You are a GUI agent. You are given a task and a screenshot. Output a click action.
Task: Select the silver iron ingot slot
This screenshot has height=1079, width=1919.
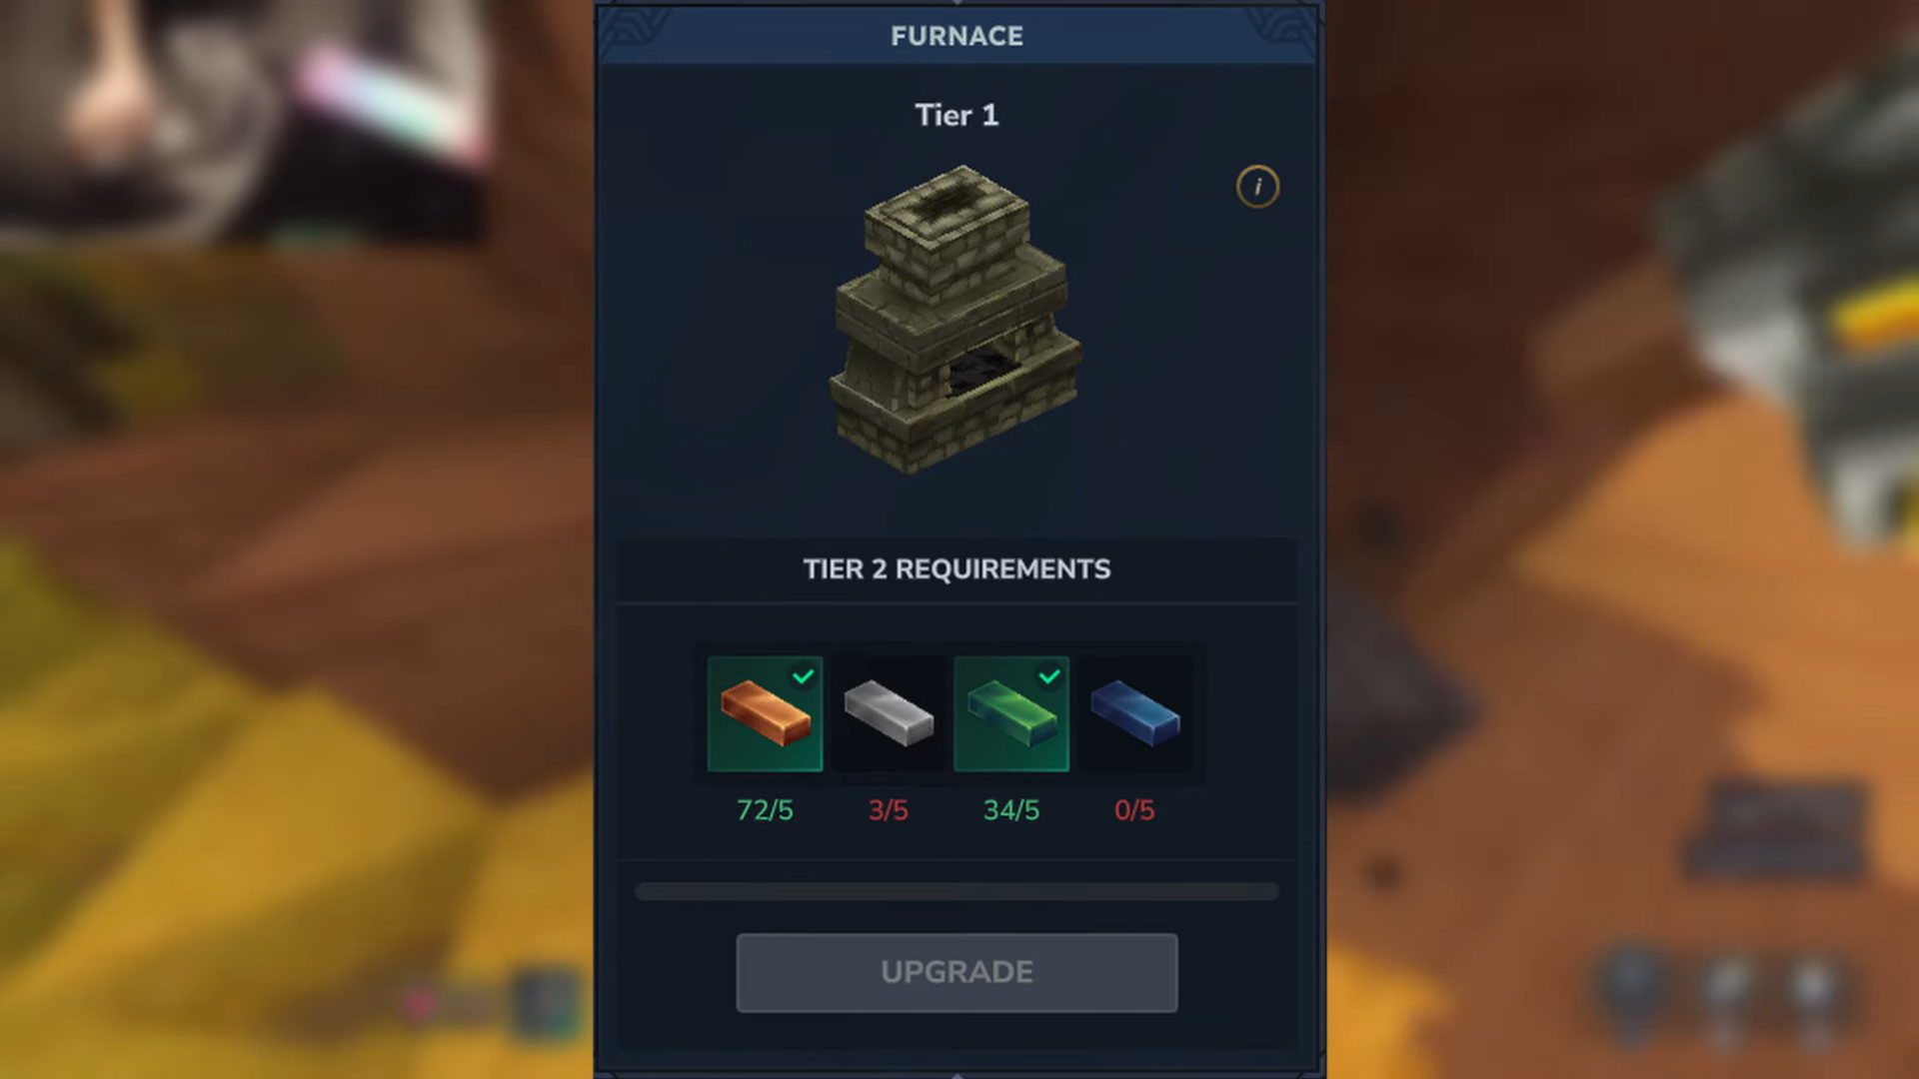[x=889, y=713]
